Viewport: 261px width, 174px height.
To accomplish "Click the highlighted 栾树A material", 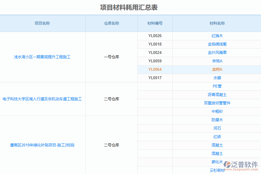I will point(217,69).
